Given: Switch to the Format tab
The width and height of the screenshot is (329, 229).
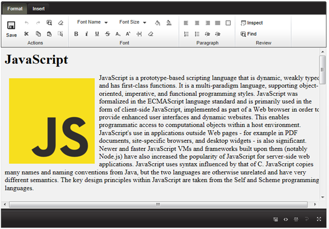Looking at the screenshot, I should (14, 9).
